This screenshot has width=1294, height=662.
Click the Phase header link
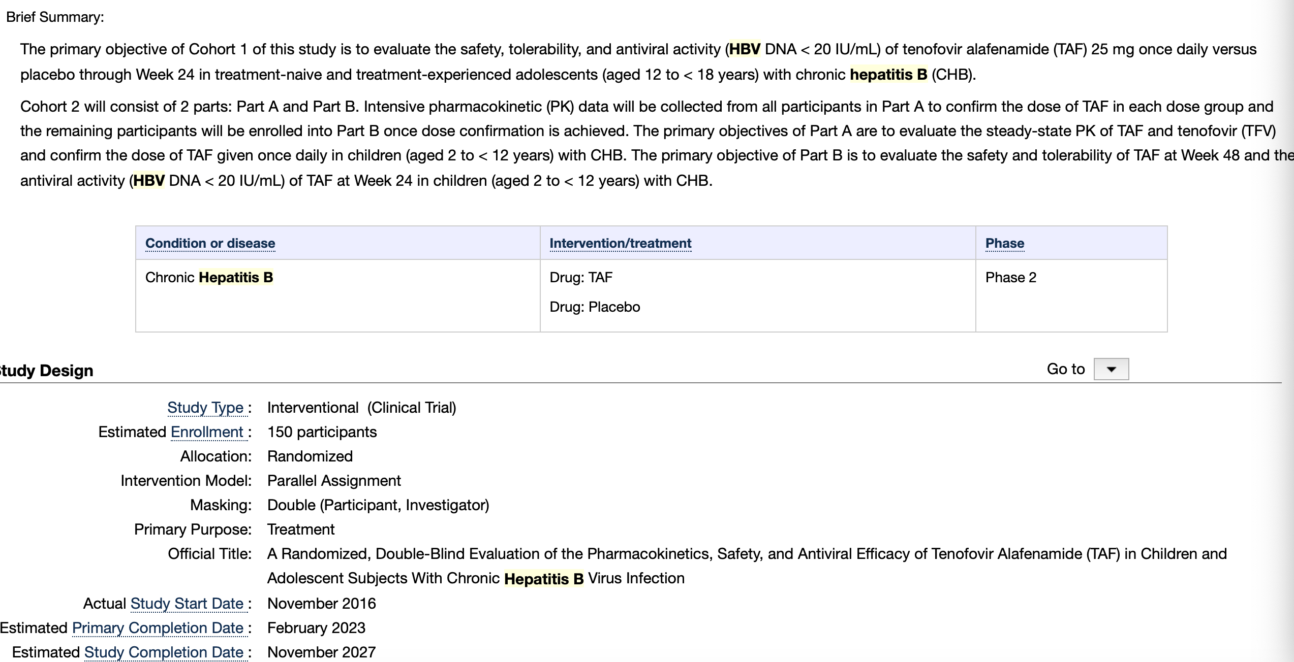click(x=1004, y=243)
